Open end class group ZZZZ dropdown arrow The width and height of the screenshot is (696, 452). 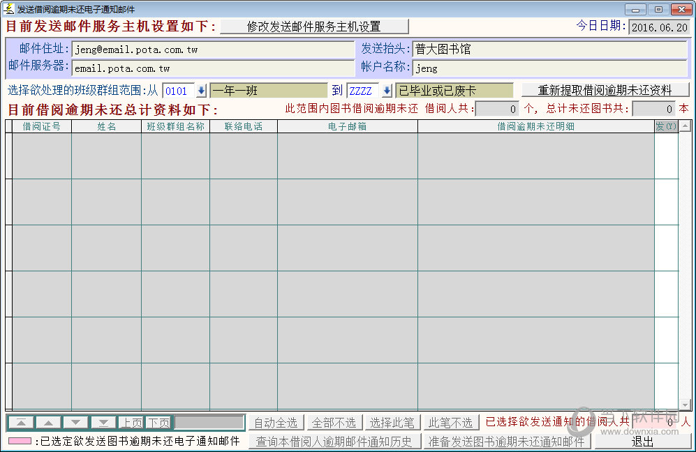(x=387, y=91)
